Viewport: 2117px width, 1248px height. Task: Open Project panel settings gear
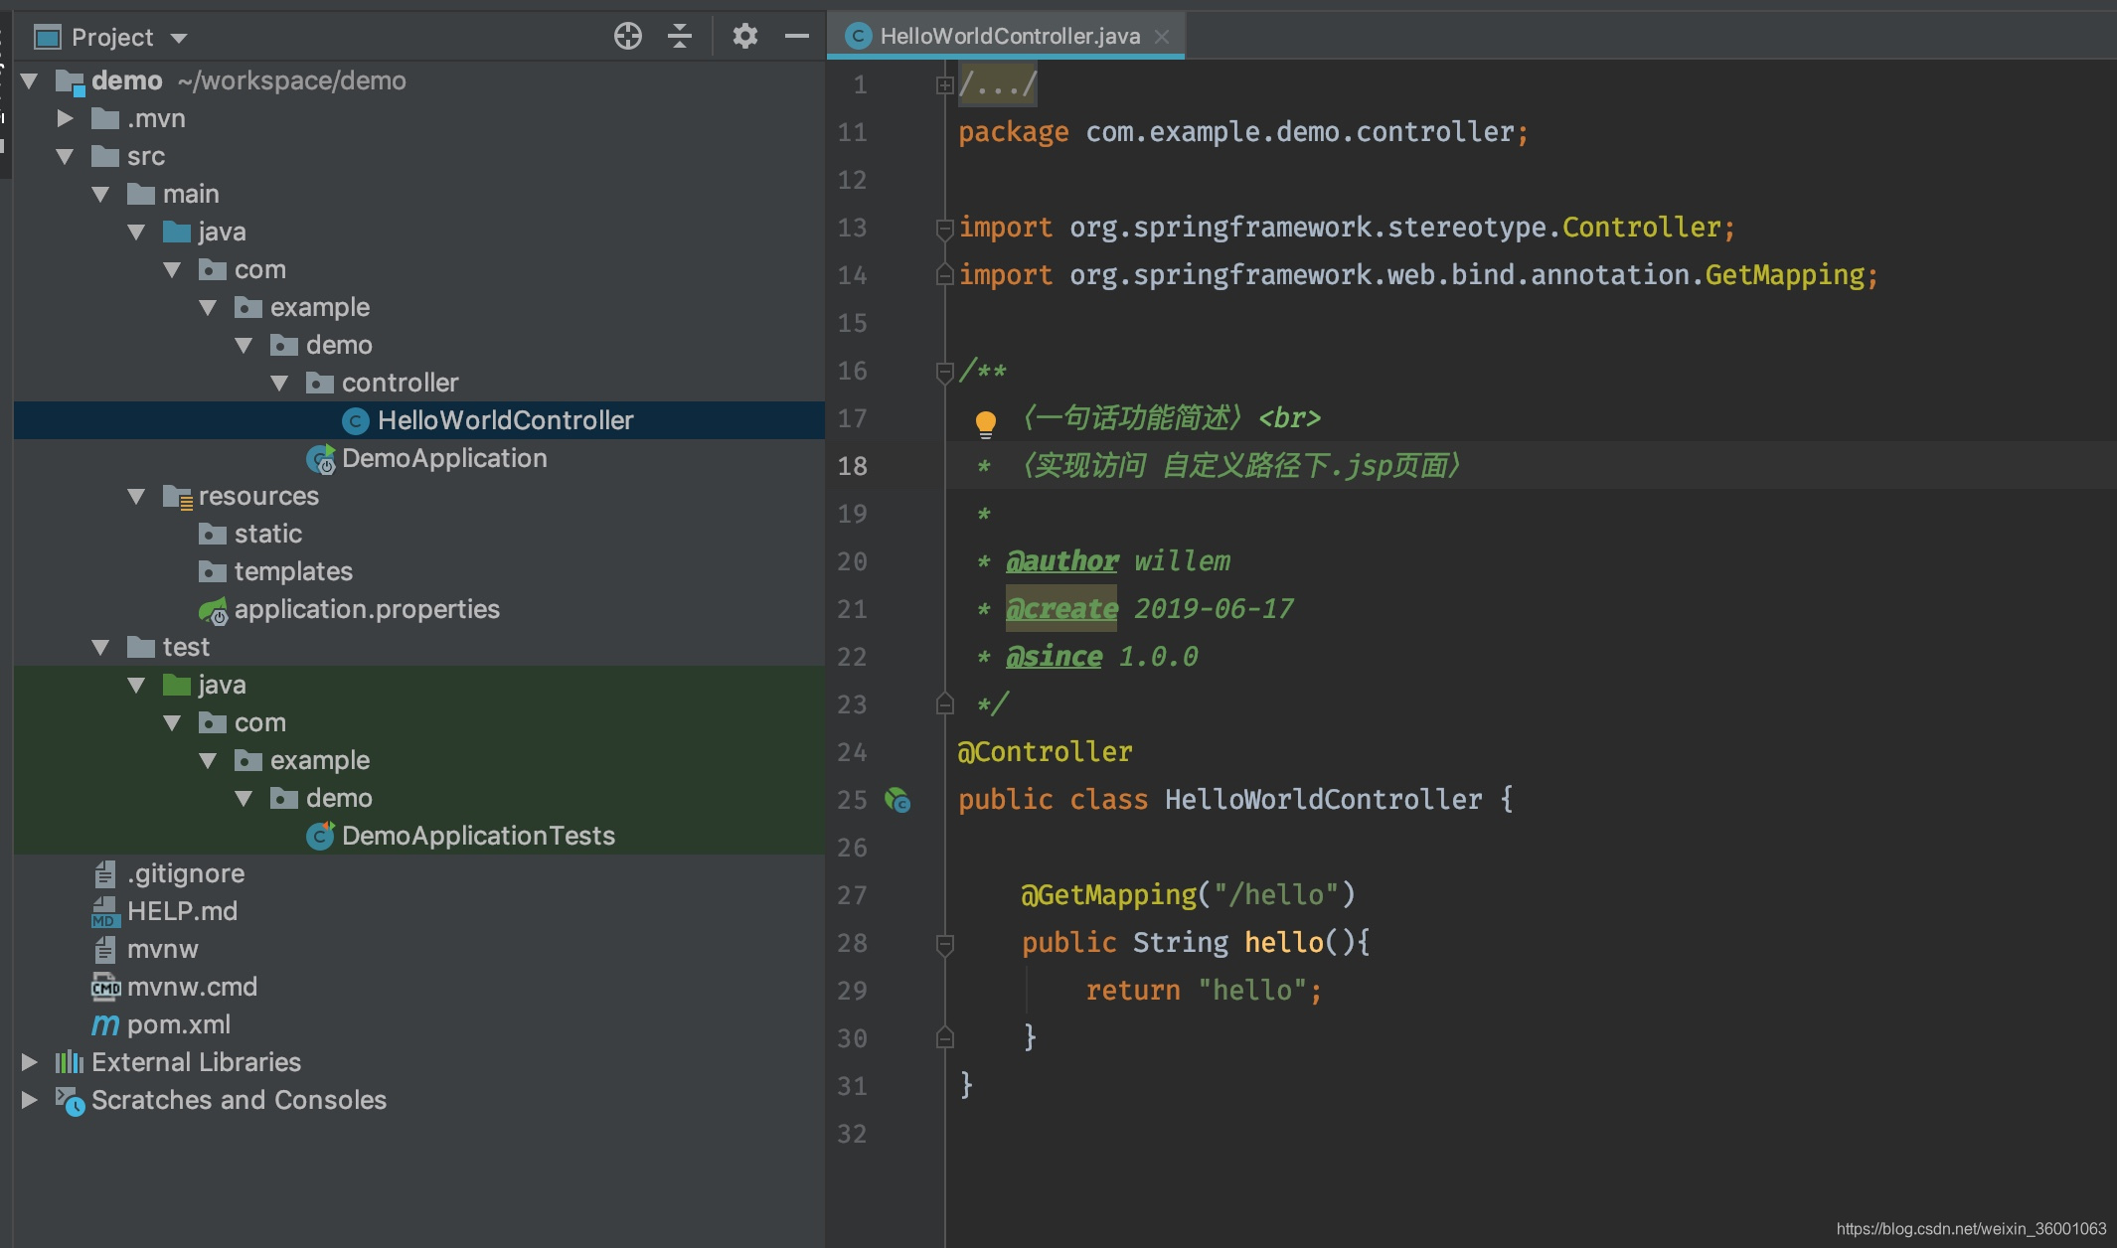(745, 37)
